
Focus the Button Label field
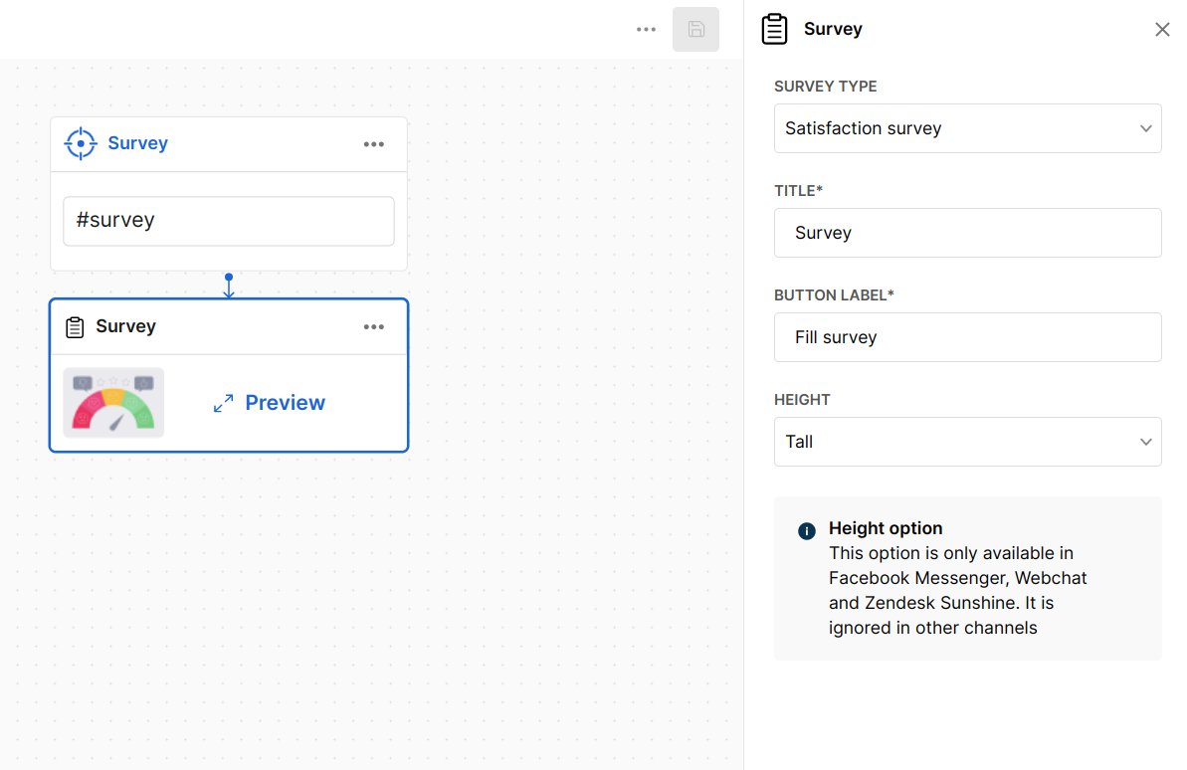tap(967, 337)
